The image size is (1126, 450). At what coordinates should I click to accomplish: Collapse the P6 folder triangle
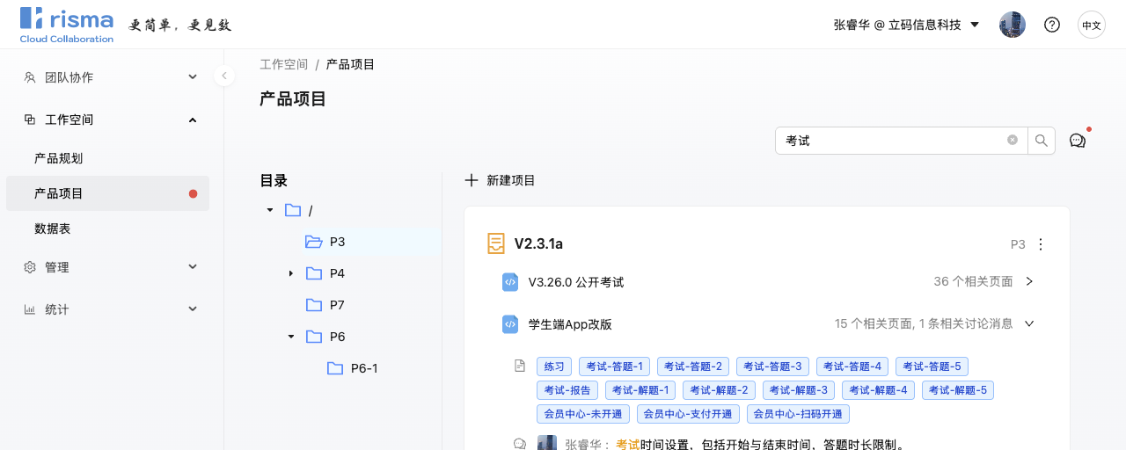tap(291, 337)
